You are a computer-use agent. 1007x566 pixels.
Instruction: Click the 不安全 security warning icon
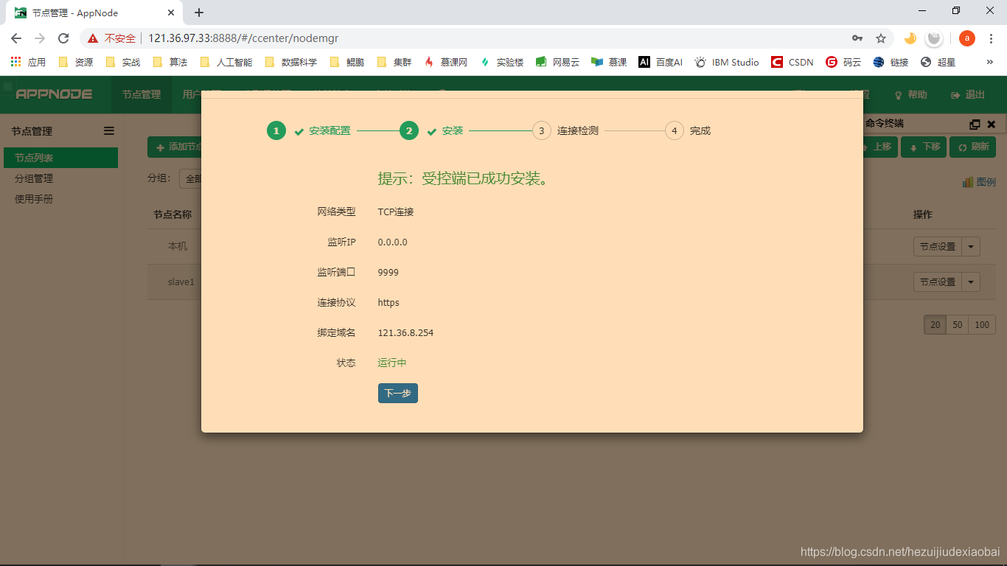point(93,38)
